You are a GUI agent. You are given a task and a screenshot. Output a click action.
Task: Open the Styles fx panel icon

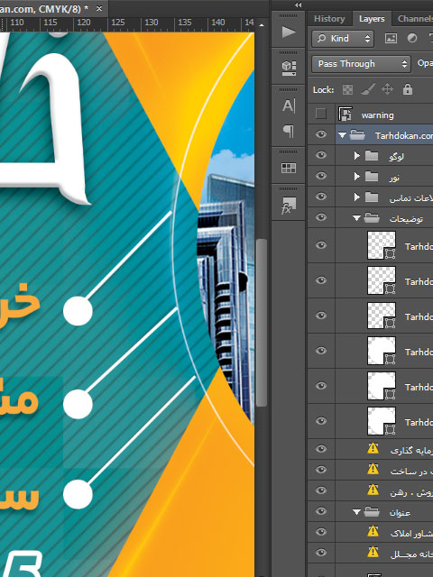[x=289, y=206]
